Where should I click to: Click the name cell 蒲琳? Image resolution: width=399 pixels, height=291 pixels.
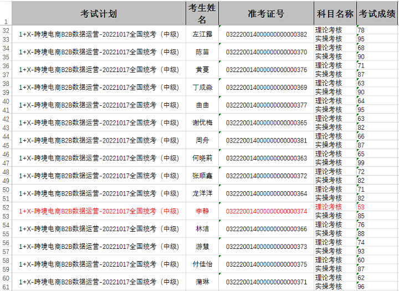(202, 282)
